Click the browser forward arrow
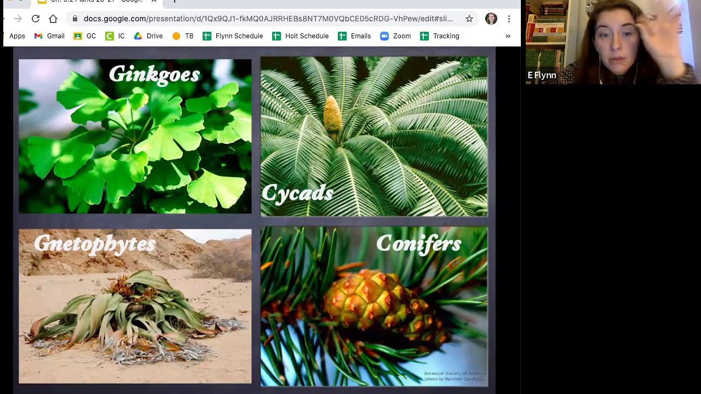The width and height of the screenshot is (701, 394). tap(18, 19)
